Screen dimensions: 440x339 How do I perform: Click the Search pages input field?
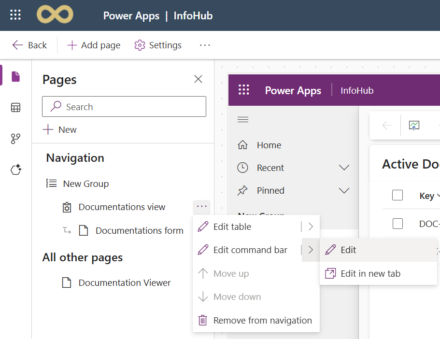(124, 107)
